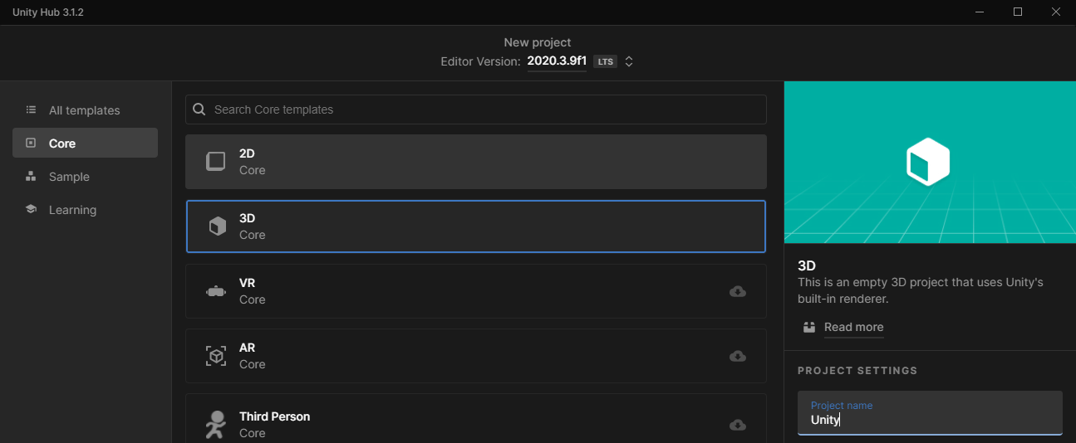This screenshot has width=1076, height=443.
Task: Click the New project title text
Action: click(x=538, y=42)
